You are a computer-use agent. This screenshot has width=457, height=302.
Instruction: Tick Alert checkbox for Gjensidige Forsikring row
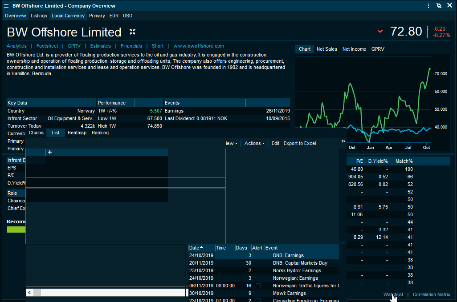tap(258, 300)
